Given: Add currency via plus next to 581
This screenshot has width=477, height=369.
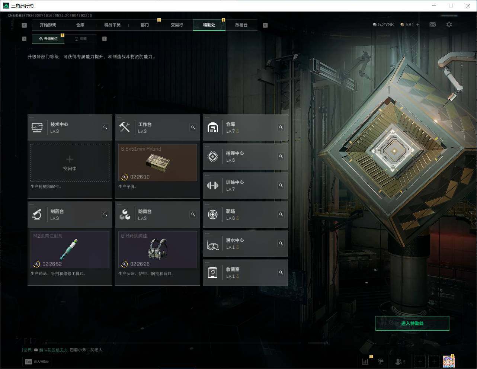Looking at the screenshot, I should 418,25.
